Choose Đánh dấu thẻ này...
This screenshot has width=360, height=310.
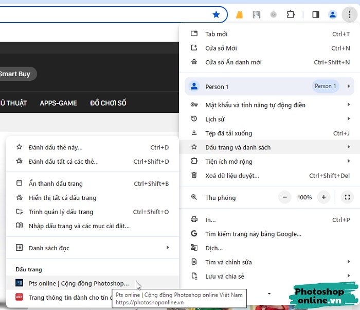pos(92,147)
